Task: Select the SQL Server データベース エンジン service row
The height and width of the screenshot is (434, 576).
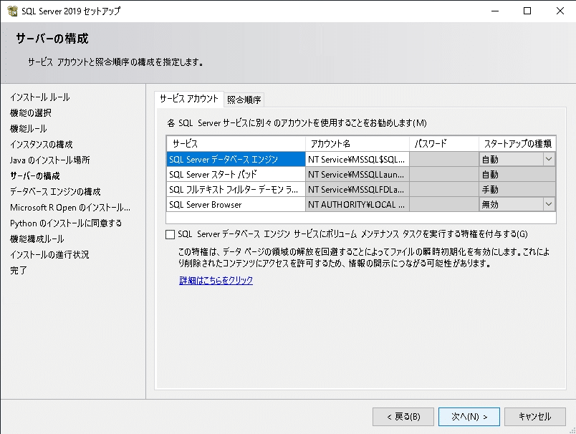Action: coord(236,160)
